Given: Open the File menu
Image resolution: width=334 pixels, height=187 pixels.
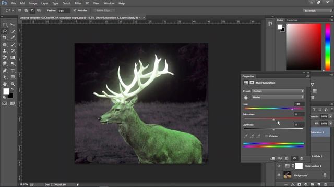Looking at the screenshot, I should click(x=14, y=3).
